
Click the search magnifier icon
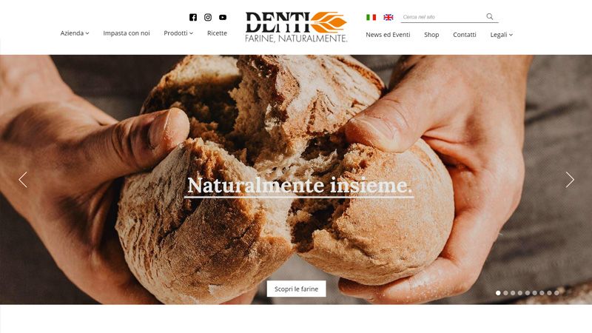[490, 16]
